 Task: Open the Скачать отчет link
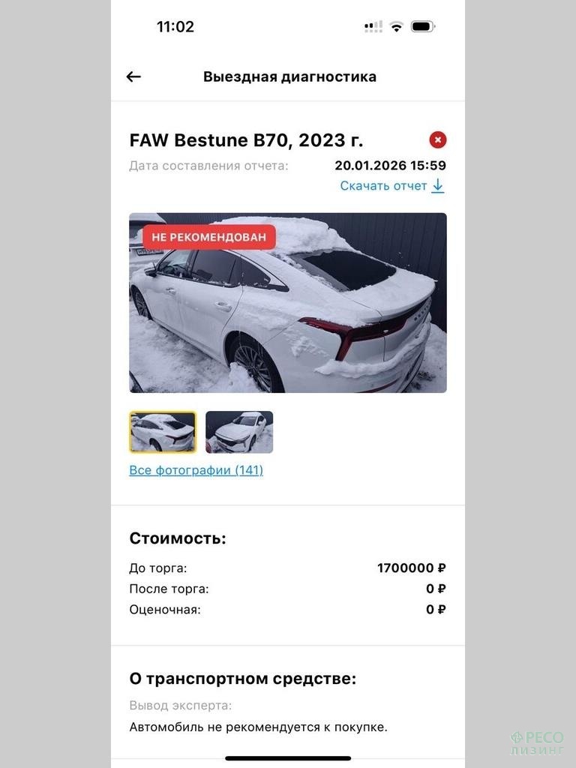click(383, 186)
